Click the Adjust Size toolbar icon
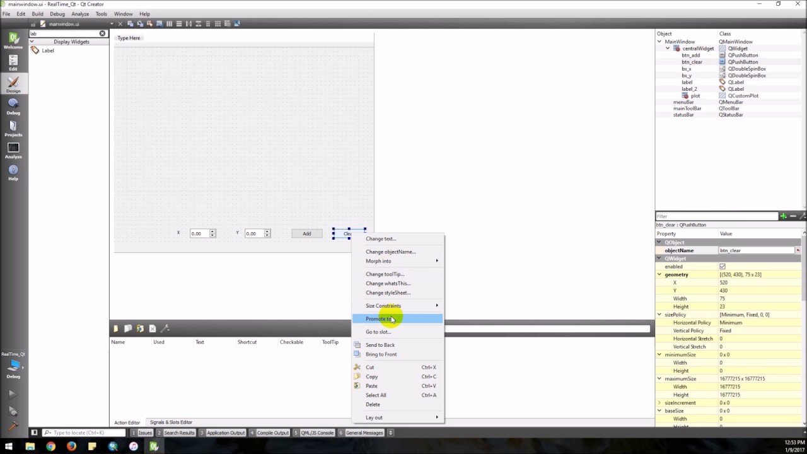This screenshot has height=454, width=807. coord(237,24)
